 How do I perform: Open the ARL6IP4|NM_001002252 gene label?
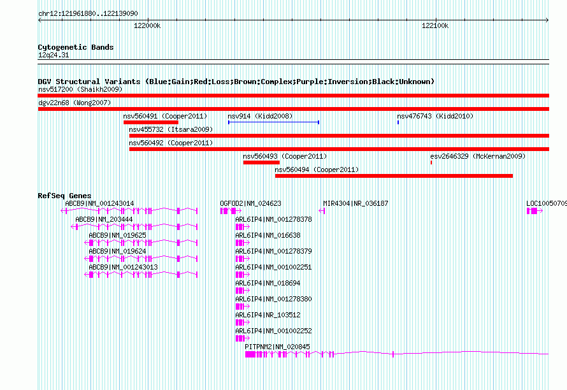[x=273, y=331]
